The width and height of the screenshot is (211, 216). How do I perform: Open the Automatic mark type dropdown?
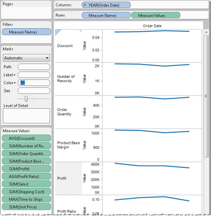26,58
